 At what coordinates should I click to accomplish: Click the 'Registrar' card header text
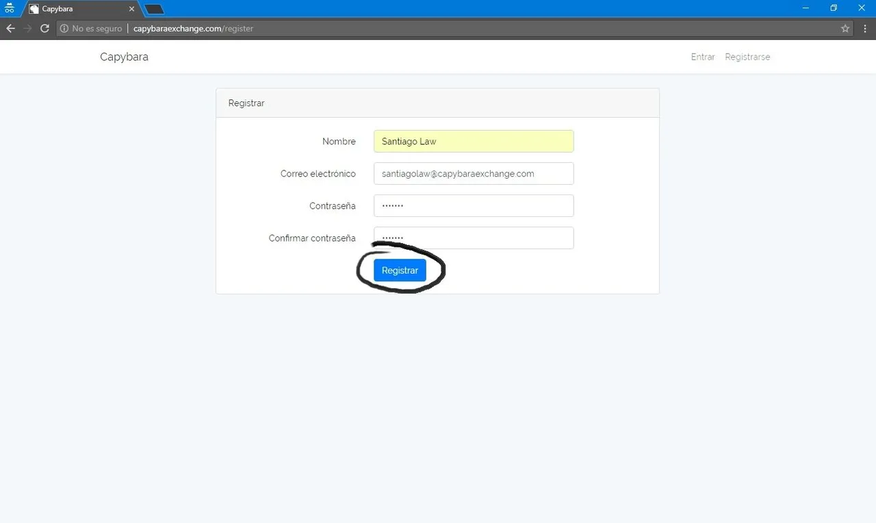tap(246, 103)
